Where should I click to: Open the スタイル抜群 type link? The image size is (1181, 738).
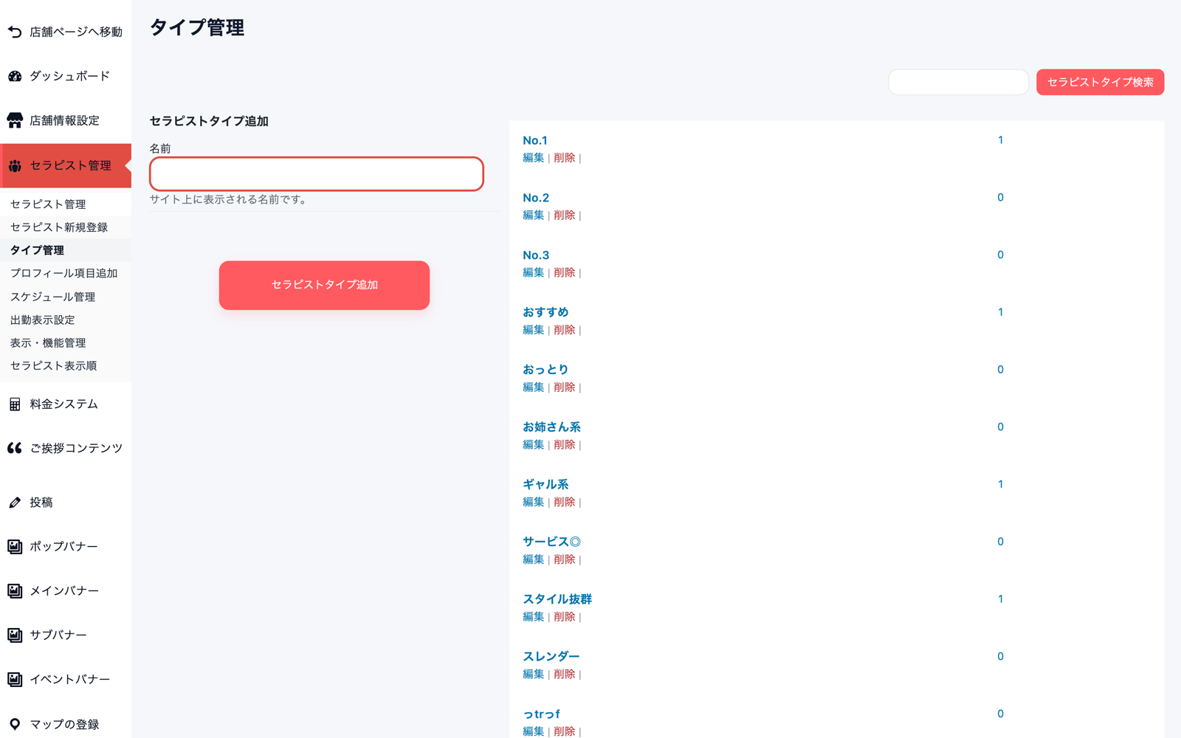[557, 599]
